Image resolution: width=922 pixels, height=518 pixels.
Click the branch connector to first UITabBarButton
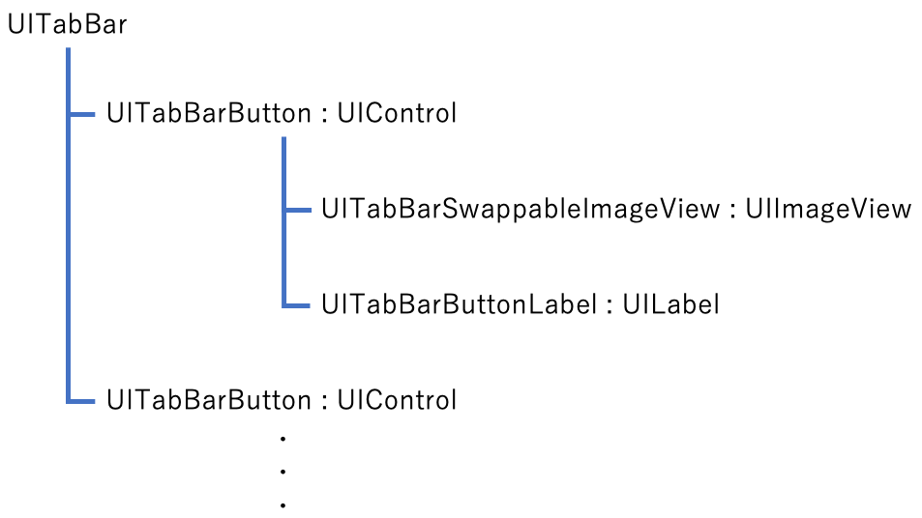(x=83, y=114)
